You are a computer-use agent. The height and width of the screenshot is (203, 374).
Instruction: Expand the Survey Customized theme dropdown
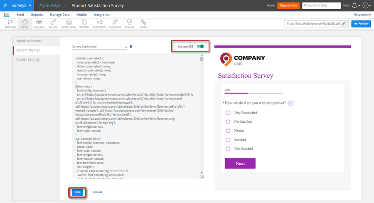point(100,47)
